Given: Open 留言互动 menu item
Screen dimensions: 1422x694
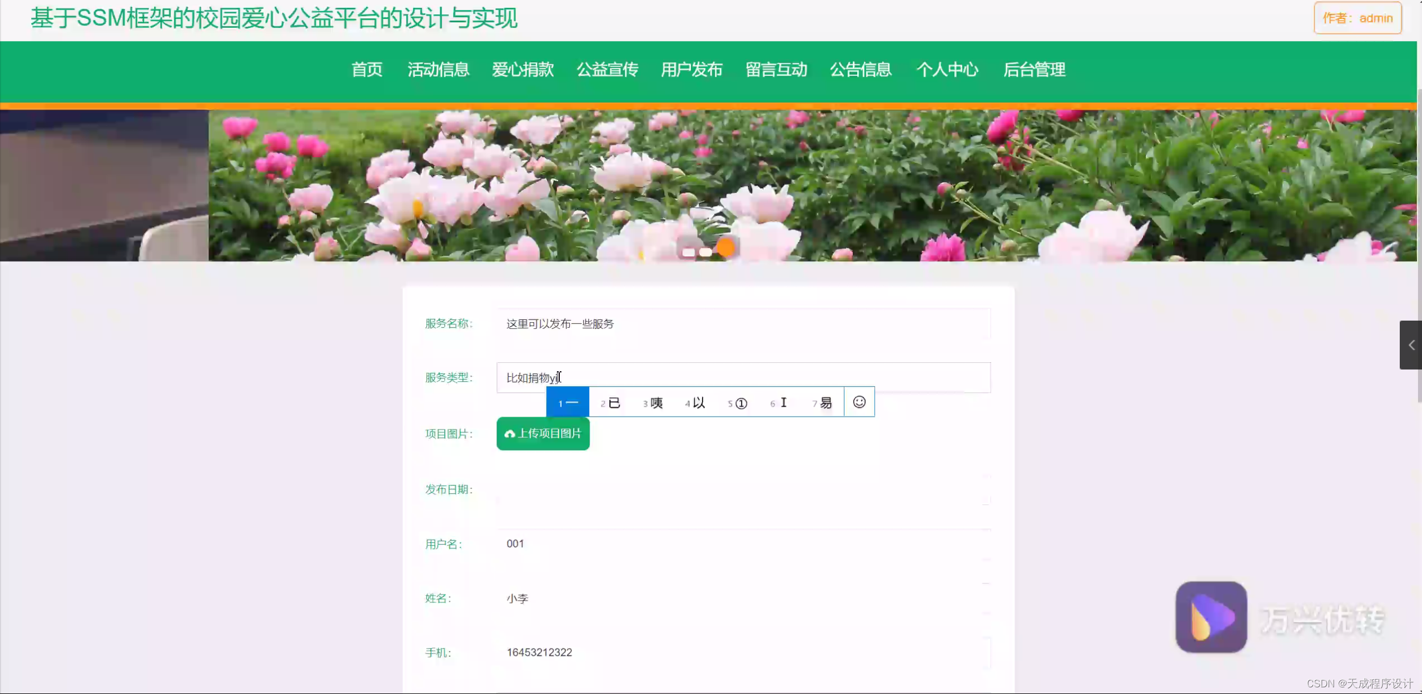Looking at the screenshot, I should [x=776, y=70].
